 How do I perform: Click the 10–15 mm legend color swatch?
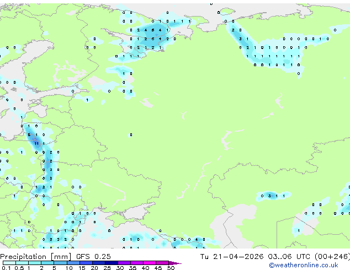tap(73, 263)
